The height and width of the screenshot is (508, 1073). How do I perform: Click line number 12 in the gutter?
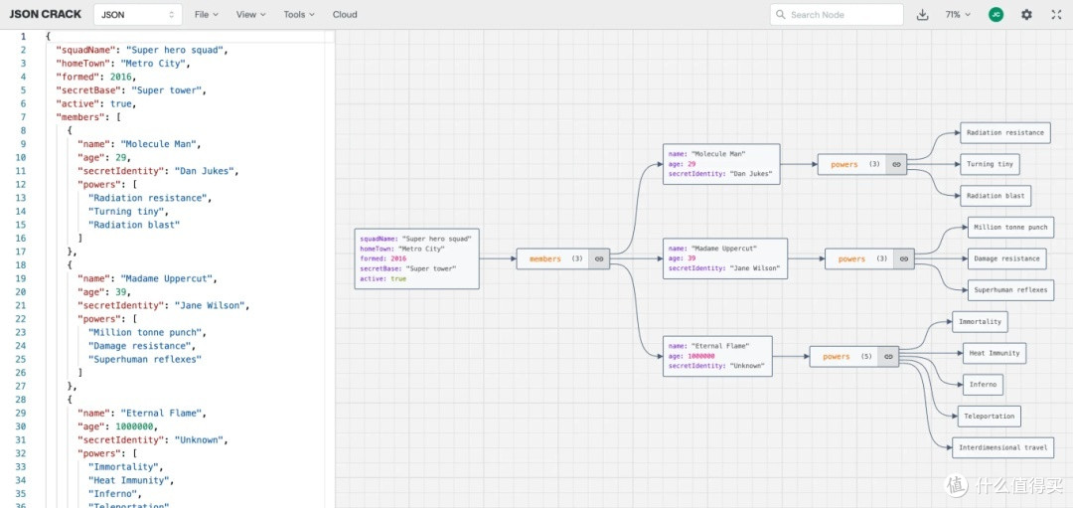coord(23,184)
